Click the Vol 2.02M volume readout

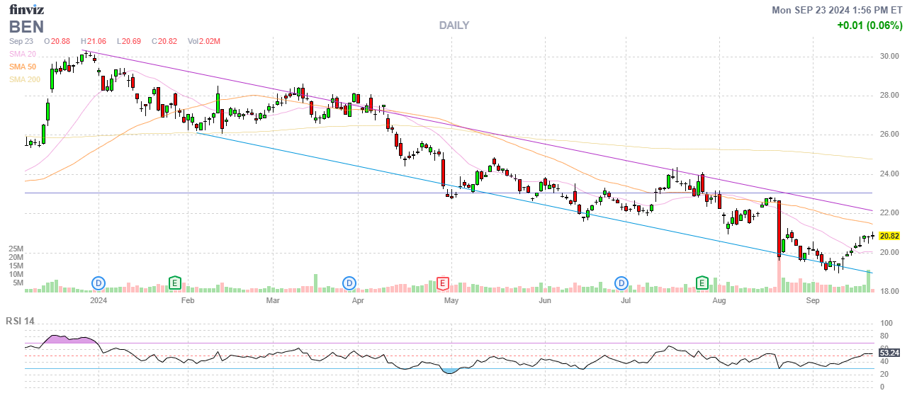(204, 41)
